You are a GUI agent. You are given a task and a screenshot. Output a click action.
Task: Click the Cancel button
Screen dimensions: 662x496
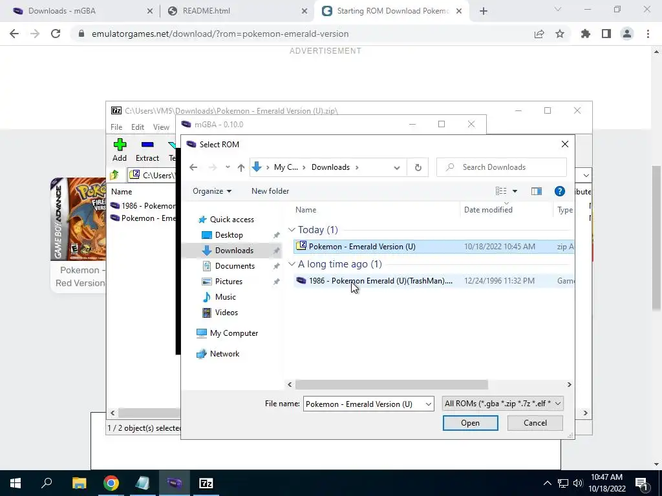[535, 423]
